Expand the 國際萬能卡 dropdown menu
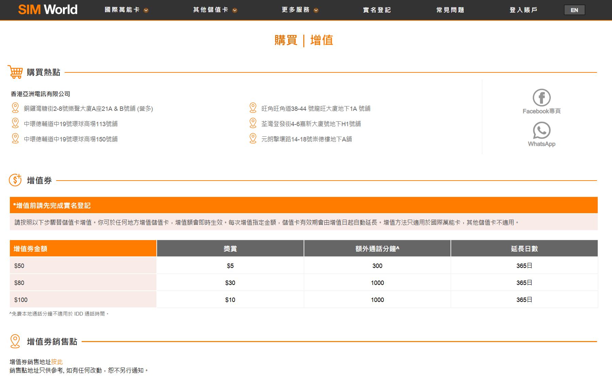The image size is (612, 388). (x=126, y=10)
